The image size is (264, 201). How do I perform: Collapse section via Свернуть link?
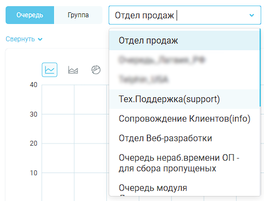(x=24, y=39)
